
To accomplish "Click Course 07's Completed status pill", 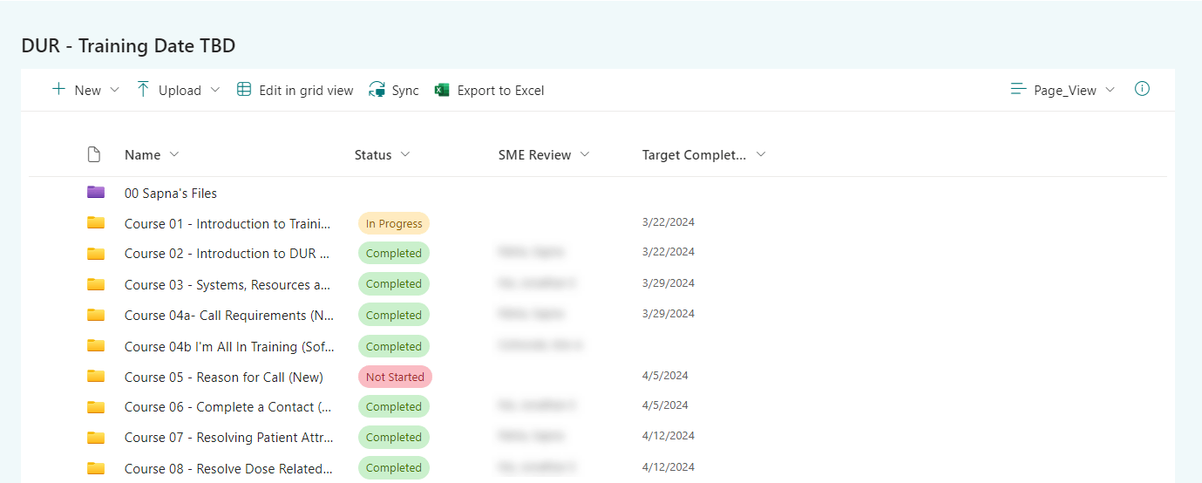I will pyautogui.click(x=394, y=437).
